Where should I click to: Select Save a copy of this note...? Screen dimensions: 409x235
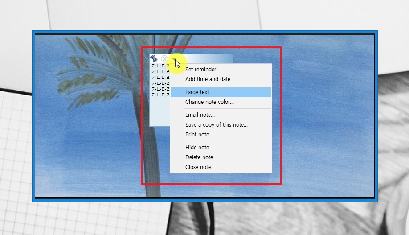(221, 125)
